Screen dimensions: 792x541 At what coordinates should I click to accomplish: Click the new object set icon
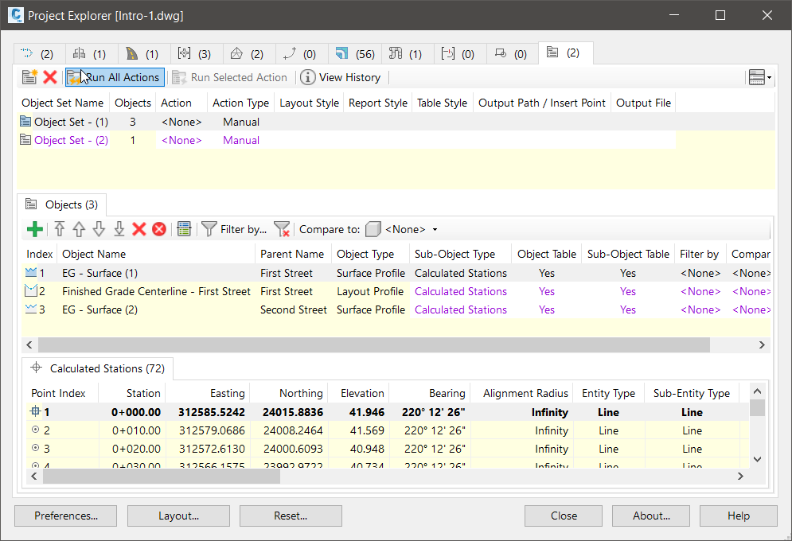click(x=29, y=77)
